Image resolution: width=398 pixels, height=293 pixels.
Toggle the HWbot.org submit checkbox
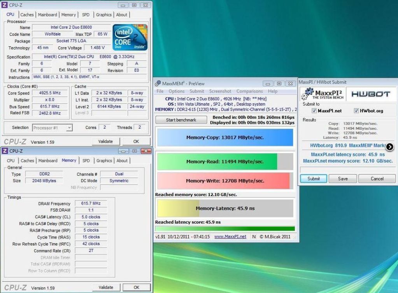tap(356, 111)
